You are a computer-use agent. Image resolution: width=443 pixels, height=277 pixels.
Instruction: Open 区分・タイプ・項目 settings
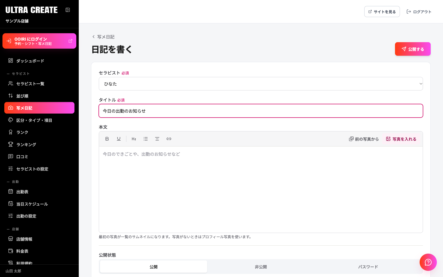[x=39, y=120]
